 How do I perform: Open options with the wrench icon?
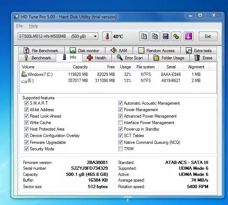pyautogui.click(x=176, y=36)
